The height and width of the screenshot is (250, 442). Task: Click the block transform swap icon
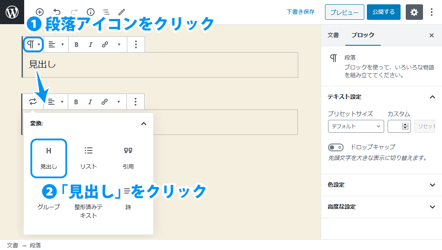pyautogui.click(x=33, y=102)
